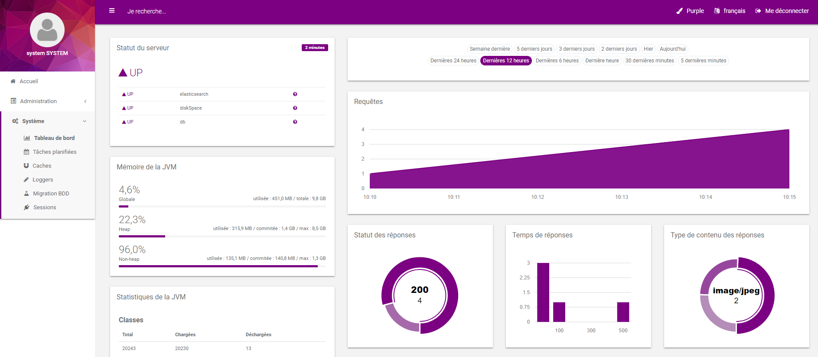Select Semaine dernière time range
The height and width of the screenshot is (357, 818).
point(490,49)
